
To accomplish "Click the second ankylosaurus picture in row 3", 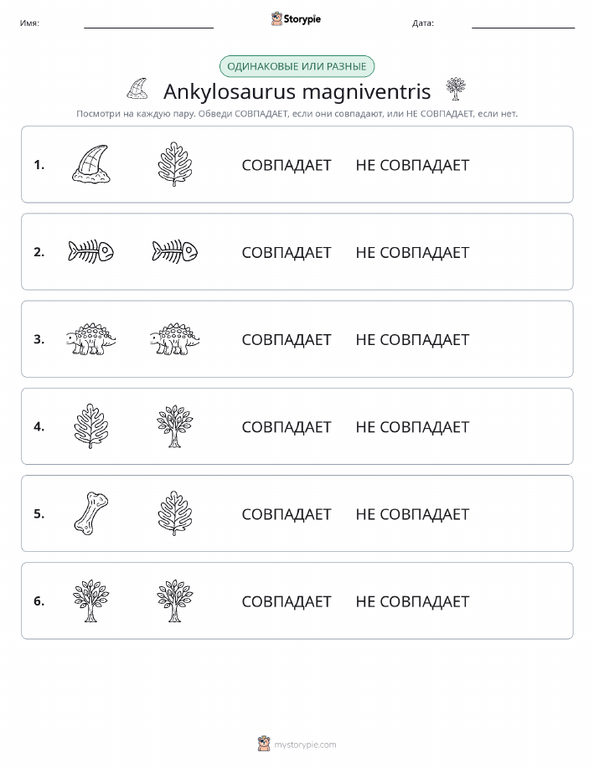I will click(x=175, y=339).
